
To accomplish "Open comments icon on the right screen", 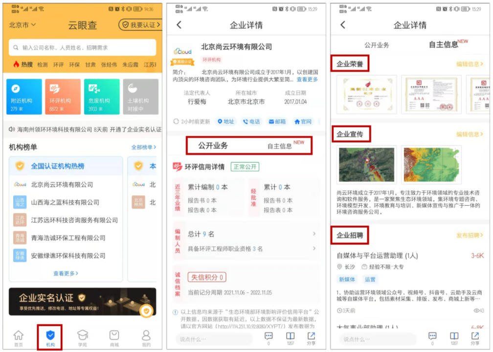I will tap(432, 336).
